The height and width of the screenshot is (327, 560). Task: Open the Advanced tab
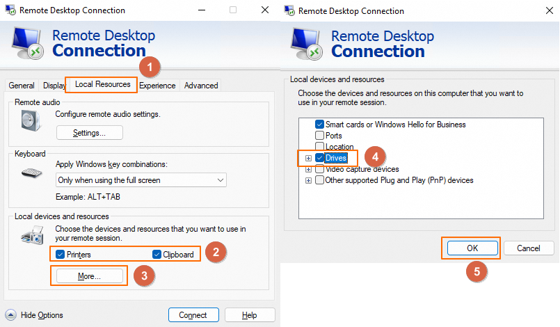click(x=201, y=86)
